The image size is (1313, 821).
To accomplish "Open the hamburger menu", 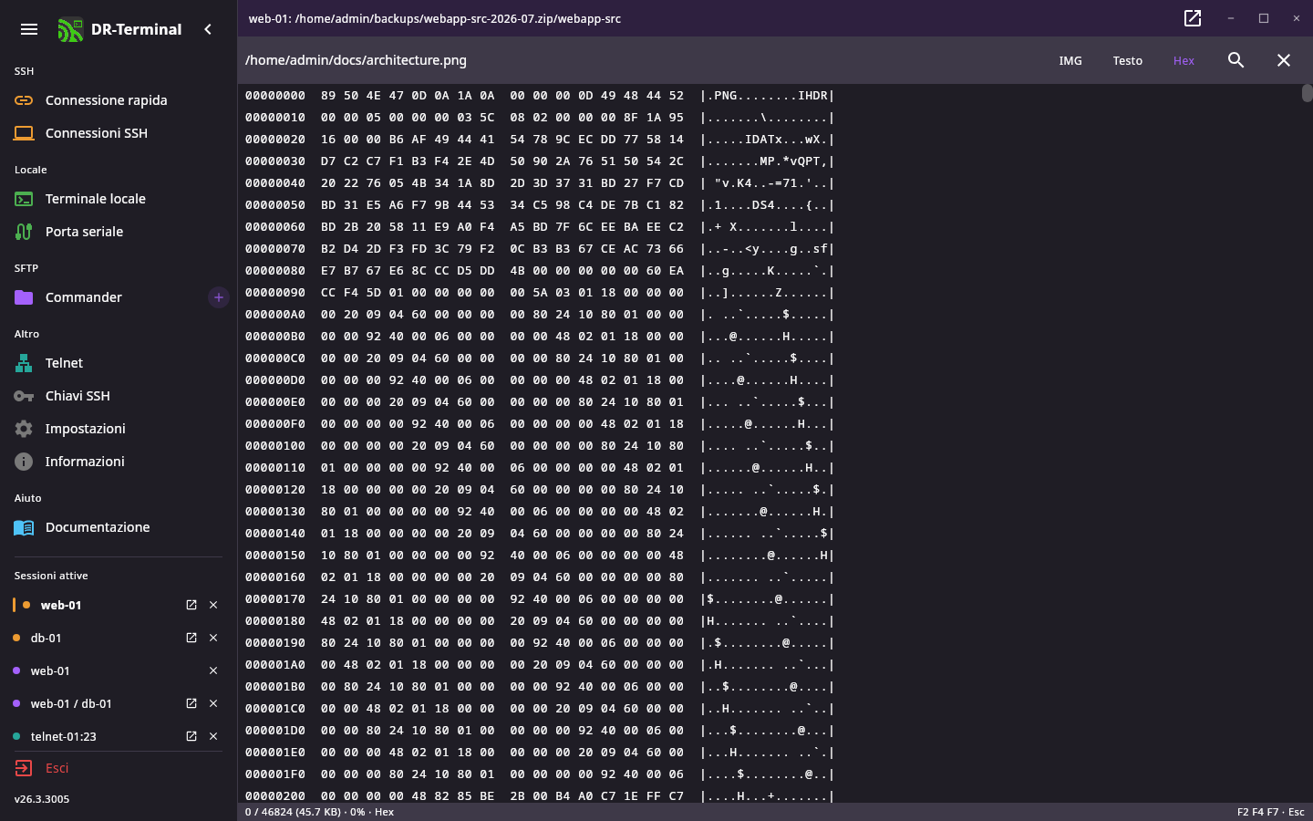I will click(x=29, y=29).
